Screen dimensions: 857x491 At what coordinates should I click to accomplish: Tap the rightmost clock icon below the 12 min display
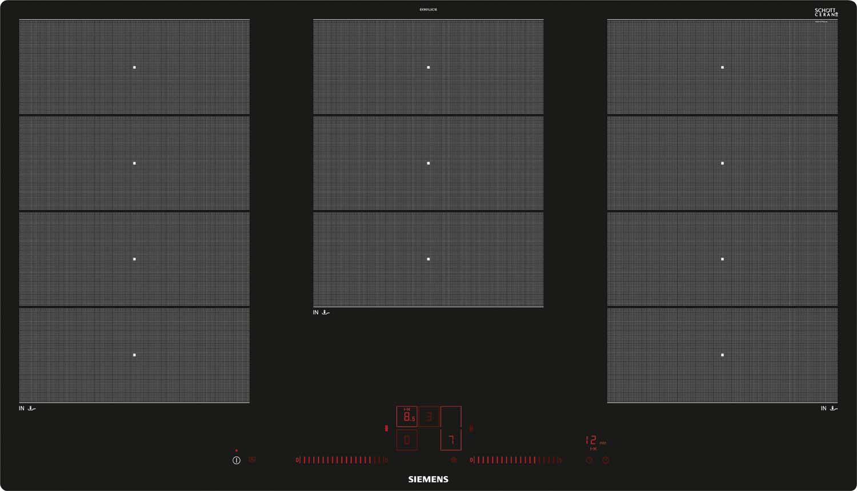606,460
